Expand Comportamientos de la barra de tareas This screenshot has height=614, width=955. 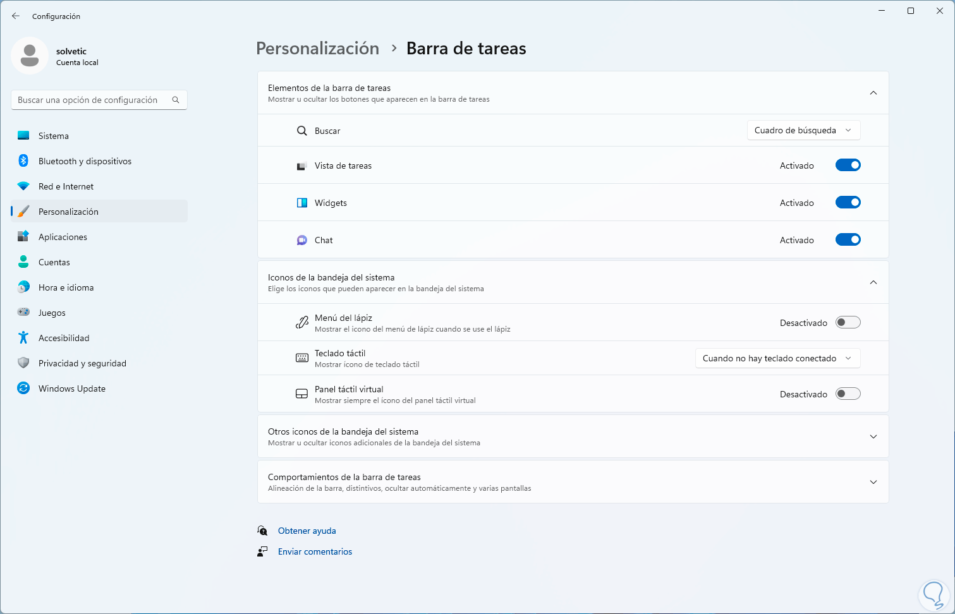click(873, 482)
